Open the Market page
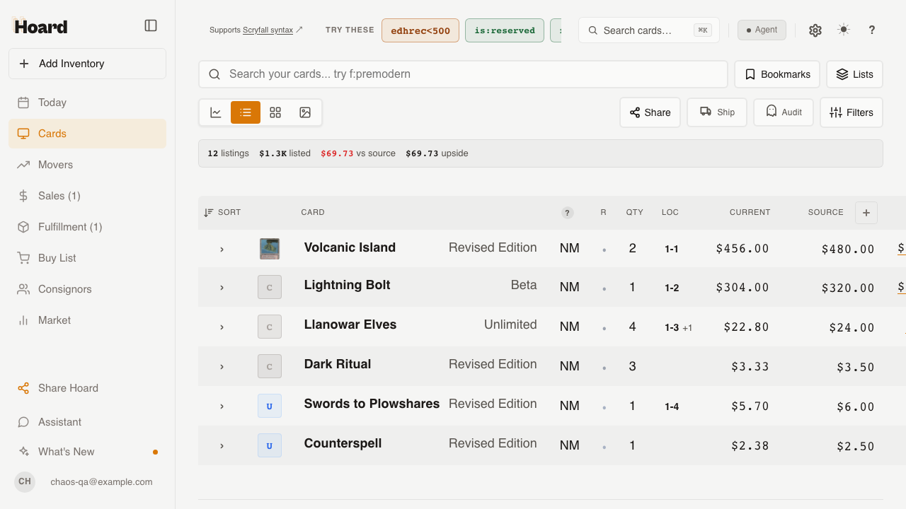The image size is (906, 509). point(87,320)
